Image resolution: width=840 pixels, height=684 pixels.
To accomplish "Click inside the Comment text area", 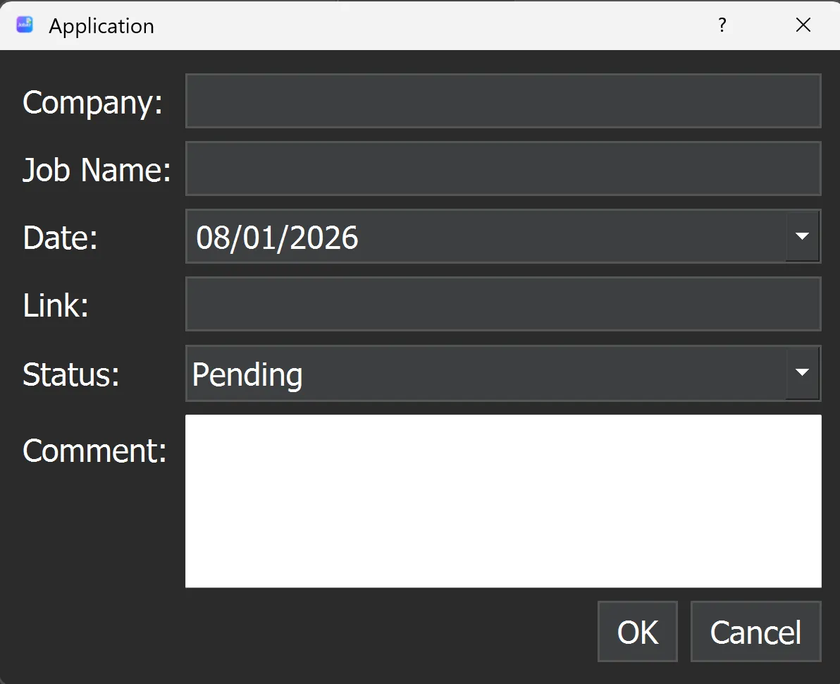I will [x=503, y=501].
